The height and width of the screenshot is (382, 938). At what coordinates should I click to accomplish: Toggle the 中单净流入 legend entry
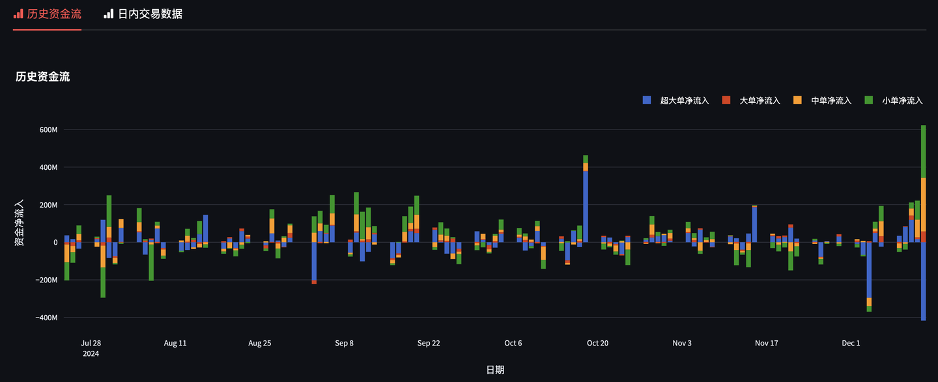[822, 100]
